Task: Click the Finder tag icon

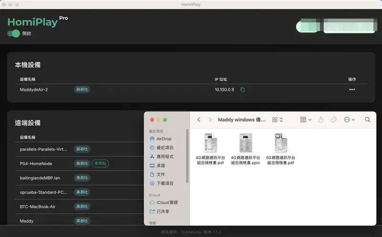Action: point(333,120)
